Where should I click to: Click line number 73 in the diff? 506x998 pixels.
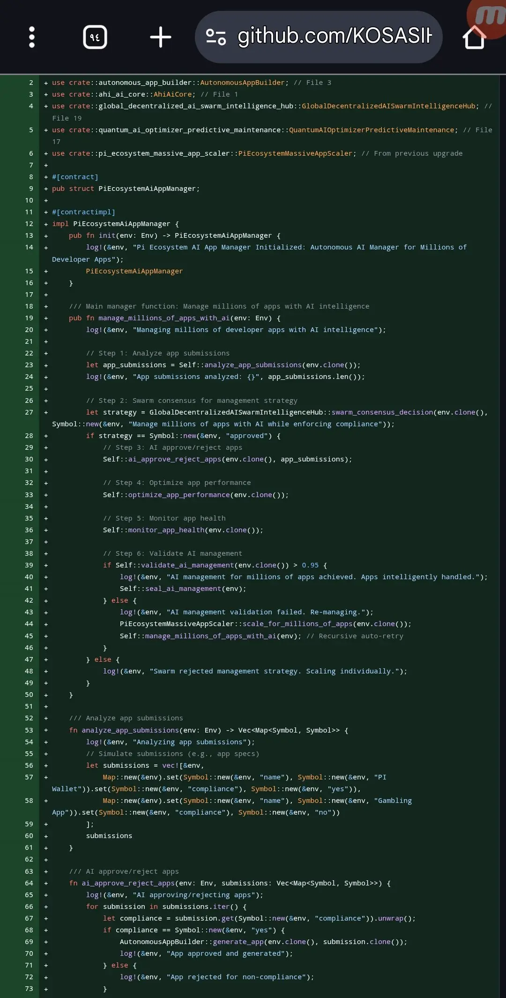click(29, 989)
